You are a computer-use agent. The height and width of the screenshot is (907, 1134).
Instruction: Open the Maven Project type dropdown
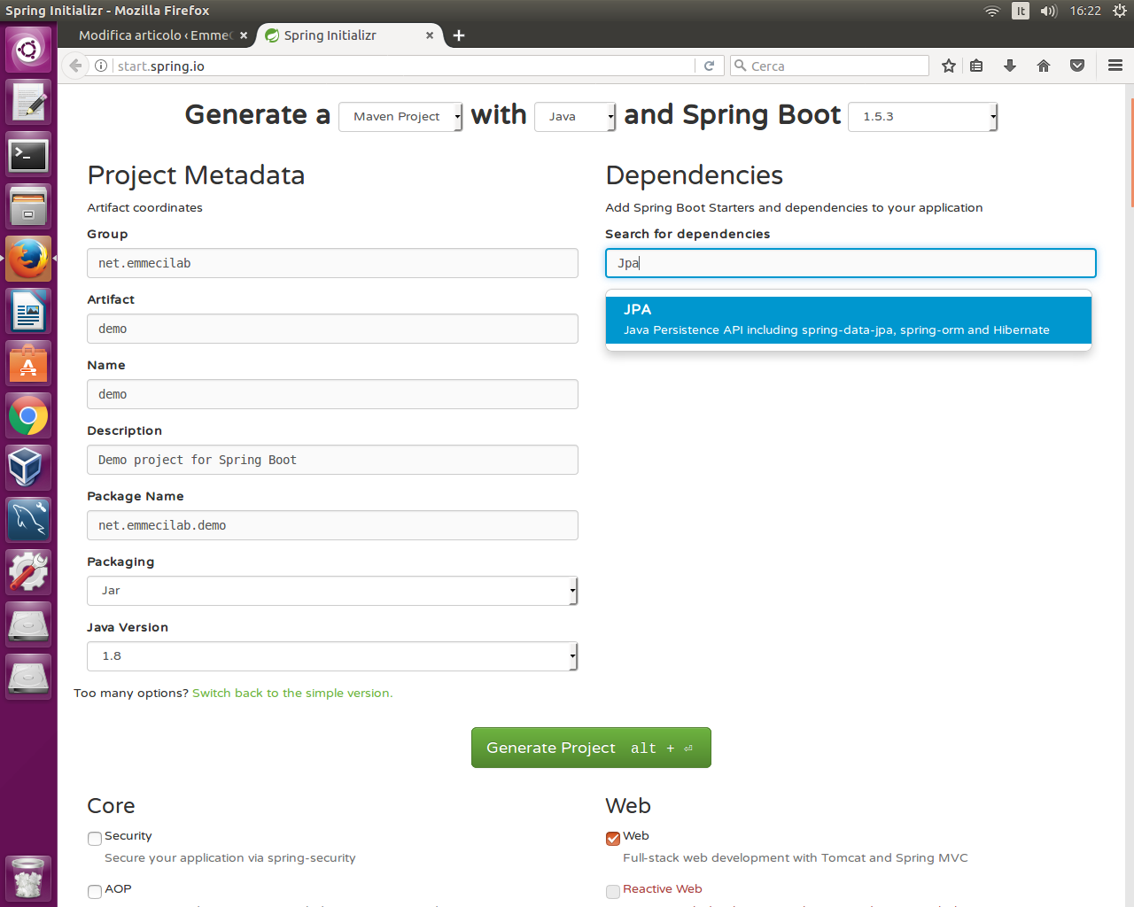click(400, 117)
